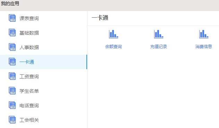This screenshot has height=128, width=219.
Task: Open the 消费信息 bar chart icon
Action: (x=204, y=34)
